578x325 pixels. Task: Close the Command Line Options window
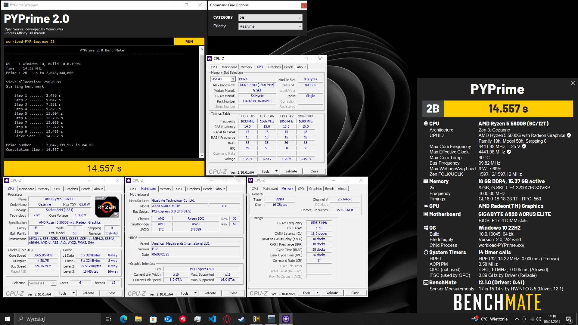(x=304, y=5)
